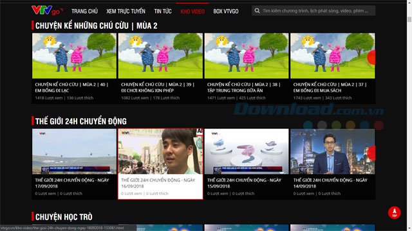
Task: Click title Mùa 2 | 40 | Em Bống đi lạc
Action: point(71,87)
